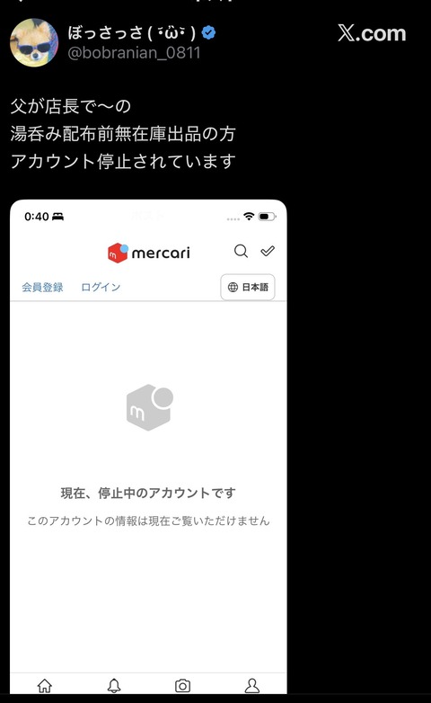
Task: Select the ログイン login link
Action: click(101, 287)
